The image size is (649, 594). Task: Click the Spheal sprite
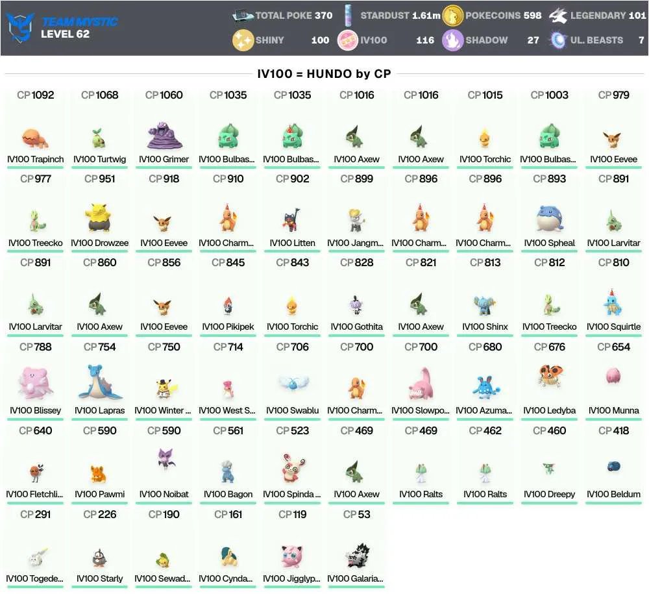click(x=549, y=218)
